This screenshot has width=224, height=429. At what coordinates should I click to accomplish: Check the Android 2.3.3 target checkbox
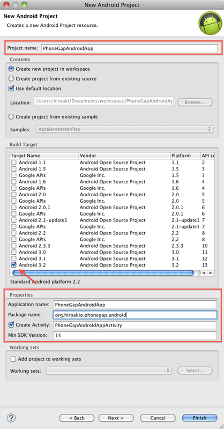13,246
